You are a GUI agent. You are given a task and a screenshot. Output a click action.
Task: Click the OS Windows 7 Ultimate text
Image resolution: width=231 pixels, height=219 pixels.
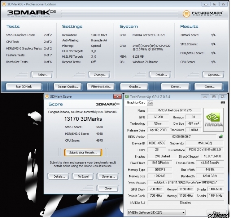pyautogui.click(x=145, y=62)
